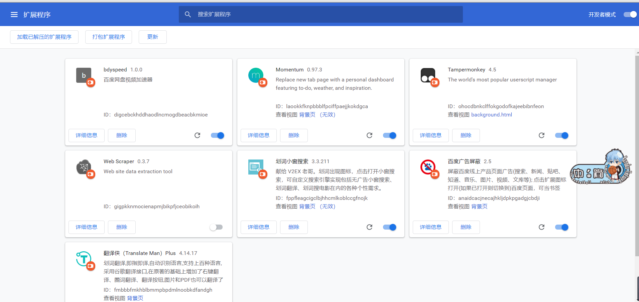The height and width of the screenshot is (302, 639).
Task: Open 详细信息 for 划词小窗搜索
Action: [x=259, y=227]
